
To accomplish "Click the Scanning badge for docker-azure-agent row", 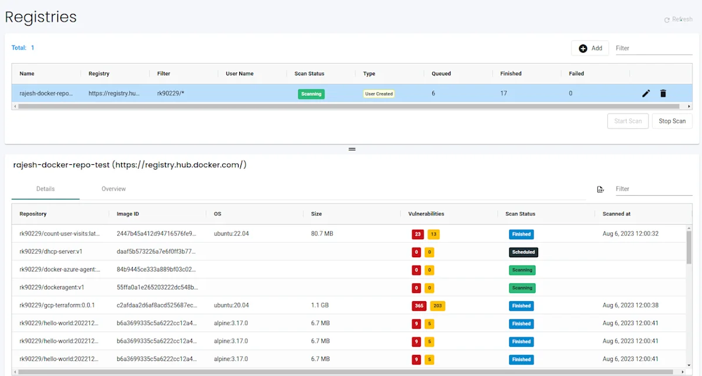I will (522, 270).
